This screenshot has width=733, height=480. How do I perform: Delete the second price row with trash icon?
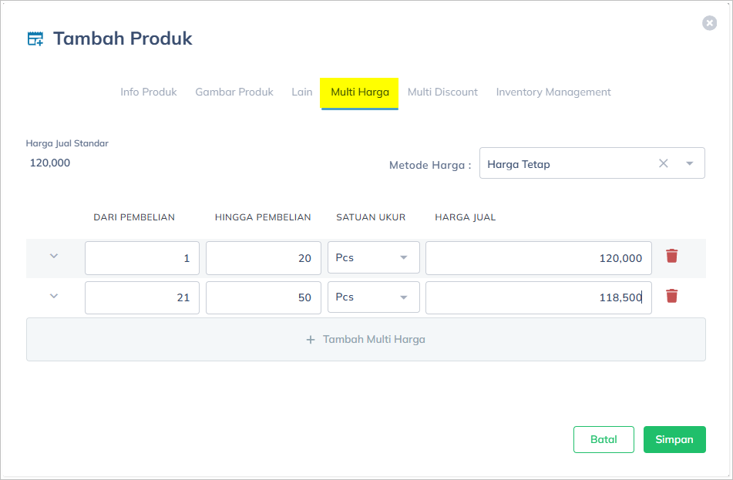pyautogui.click(x=671, y=296)
